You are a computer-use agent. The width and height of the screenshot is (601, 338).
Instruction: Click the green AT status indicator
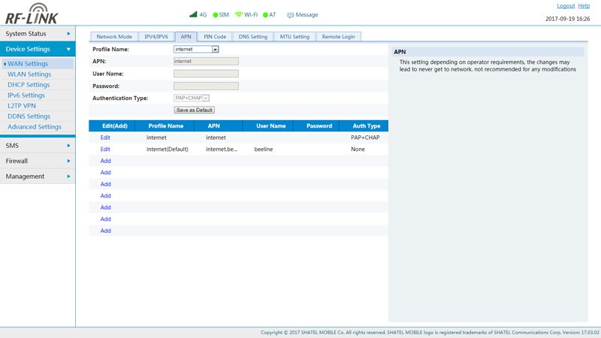point(265,14)
